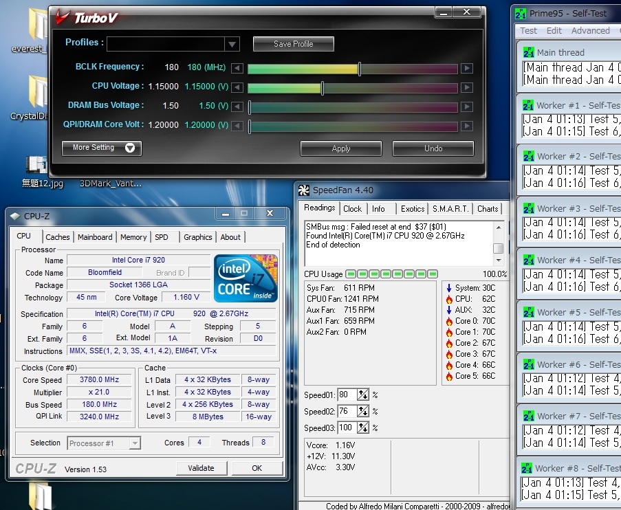Expand the More Setting panel
This screenshot has height=510, width=621.
coord(102,148)
